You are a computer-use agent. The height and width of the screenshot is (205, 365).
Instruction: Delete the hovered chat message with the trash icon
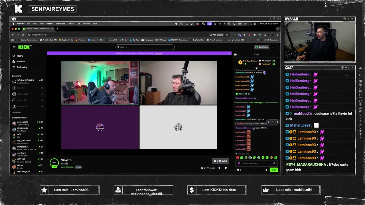pyautogui.click(x=277, y=122)
